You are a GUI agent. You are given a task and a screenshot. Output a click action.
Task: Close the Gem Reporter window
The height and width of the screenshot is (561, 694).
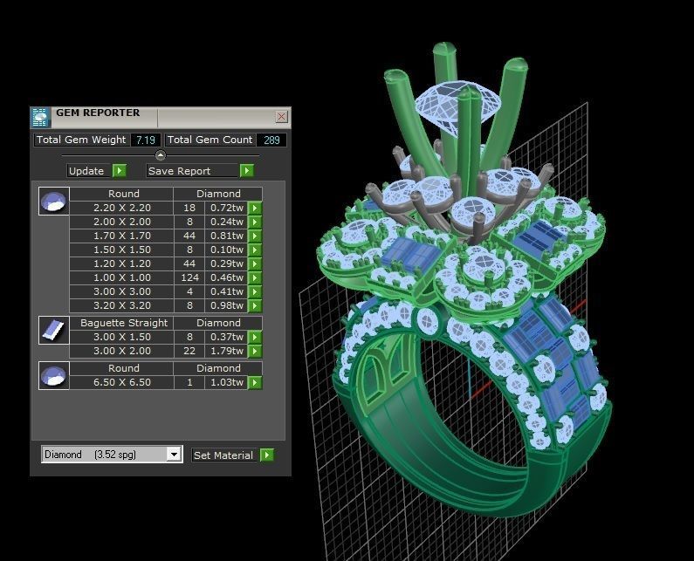[281, 116]
